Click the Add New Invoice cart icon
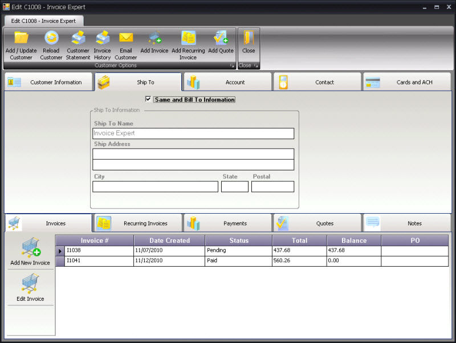This screenshot has height=343, width=456. [31, 247]
